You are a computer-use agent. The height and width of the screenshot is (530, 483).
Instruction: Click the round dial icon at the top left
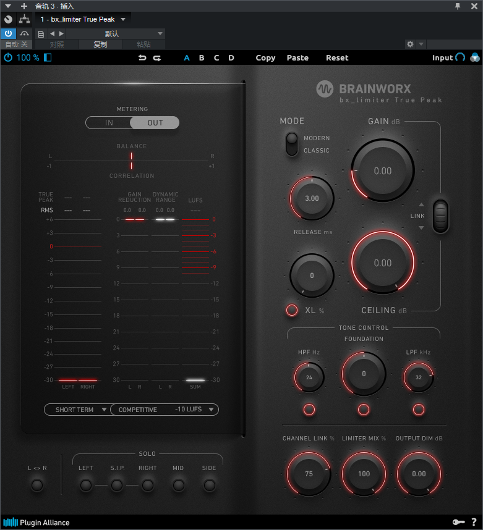pos(8,19)
